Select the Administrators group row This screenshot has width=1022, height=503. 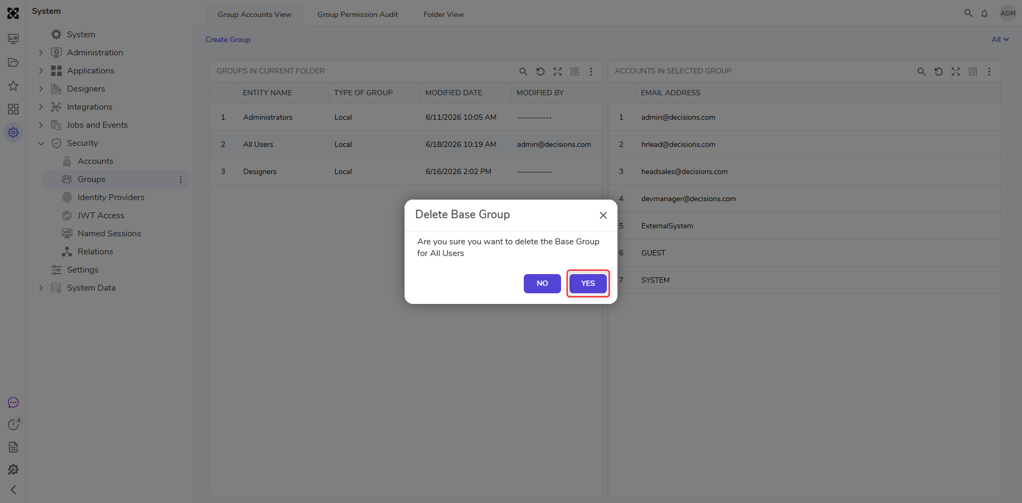coord(406,117)
